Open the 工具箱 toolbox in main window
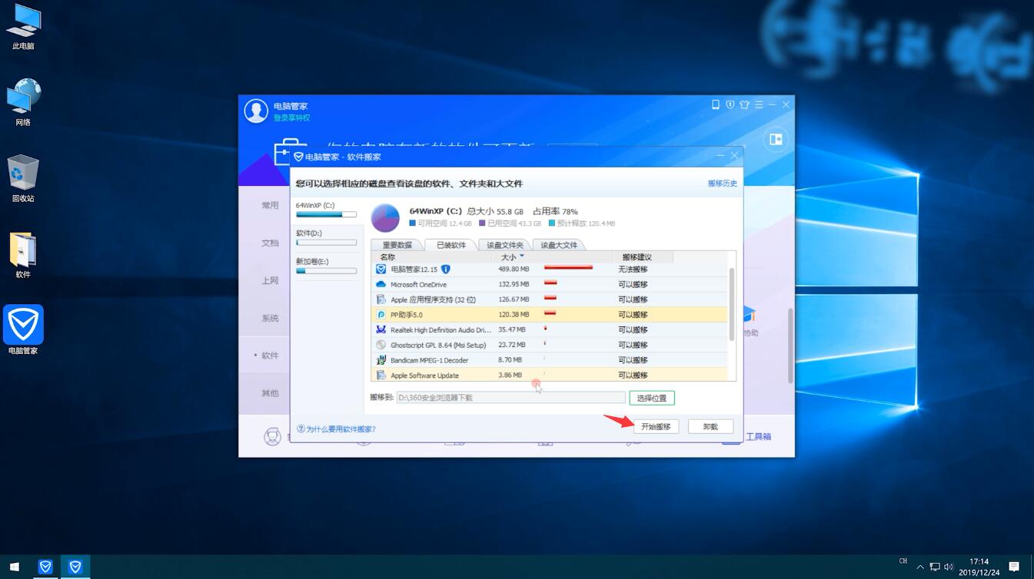1034x579 pixels. coord(759,436)
